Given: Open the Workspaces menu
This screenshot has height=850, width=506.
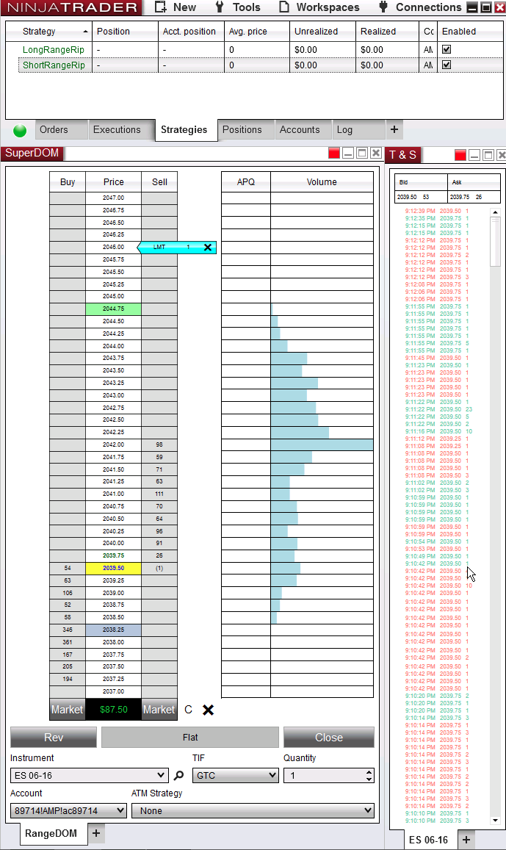Looking at the screenshot, I should click(319, 7).
